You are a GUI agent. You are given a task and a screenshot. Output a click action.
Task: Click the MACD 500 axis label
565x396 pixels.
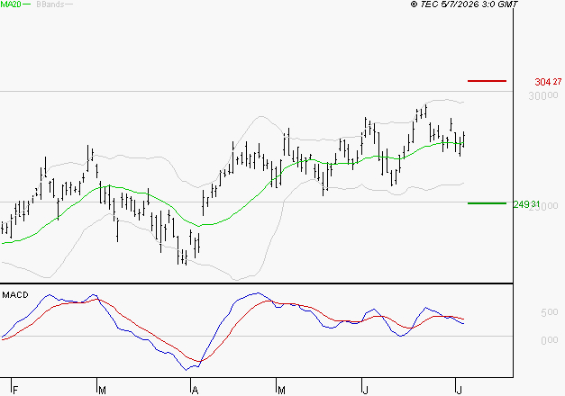pos(550,312)
